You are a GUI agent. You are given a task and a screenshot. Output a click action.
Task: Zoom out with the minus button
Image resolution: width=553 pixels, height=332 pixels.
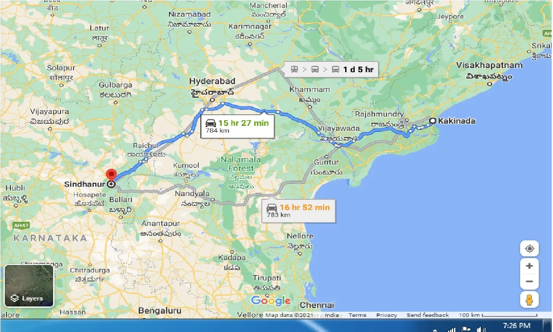[x=529, y=281]
